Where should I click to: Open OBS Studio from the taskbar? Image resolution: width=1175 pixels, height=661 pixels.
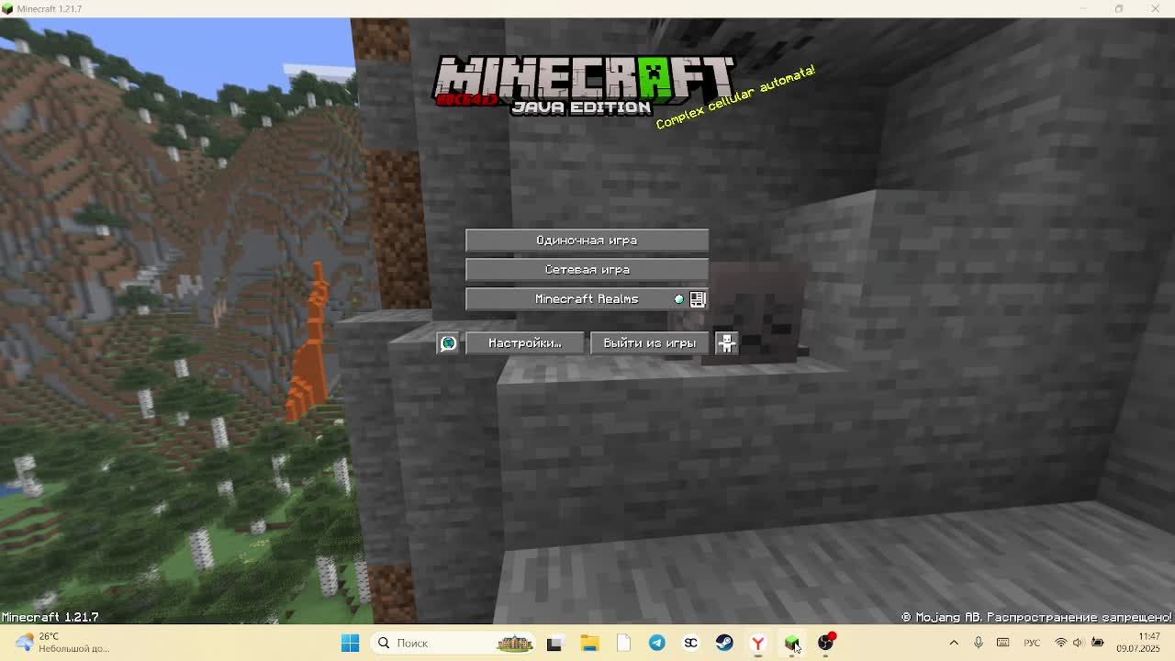[826, 643]
